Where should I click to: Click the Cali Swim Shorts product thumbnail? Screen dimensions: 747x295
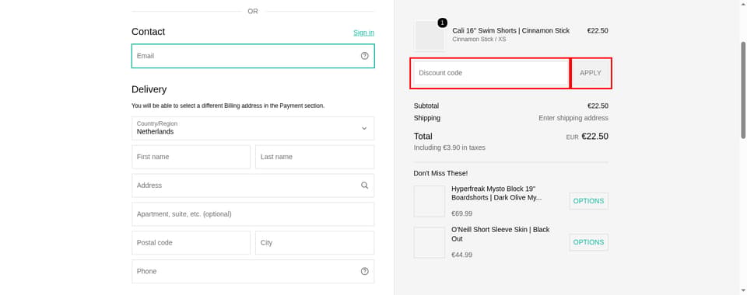point(430,35)
